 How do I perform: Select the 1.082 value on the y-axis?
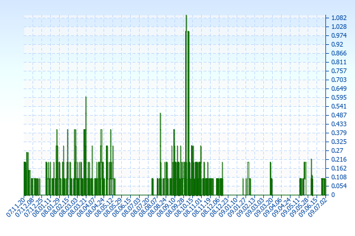point(339,18)
